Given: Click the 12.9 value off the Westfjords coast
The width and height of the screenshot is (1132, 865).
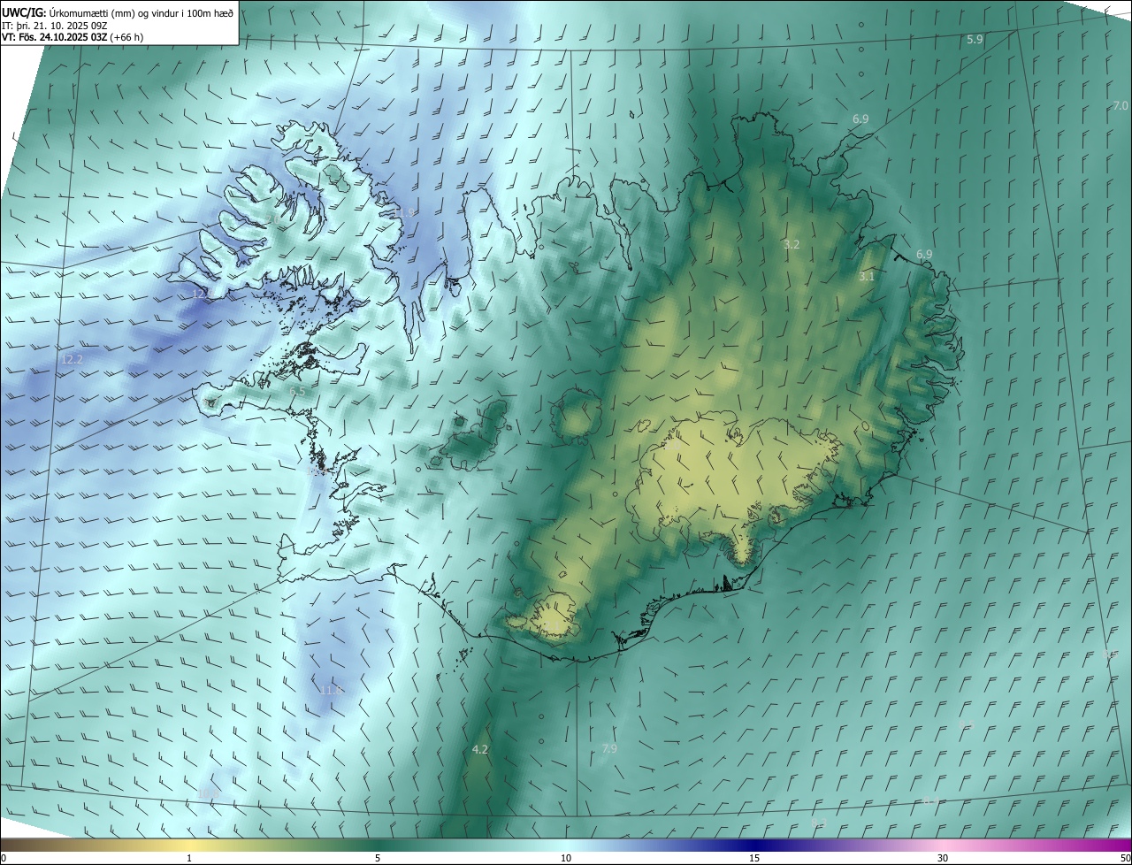Looking at the screenshot, I should [x=202, y=295].
